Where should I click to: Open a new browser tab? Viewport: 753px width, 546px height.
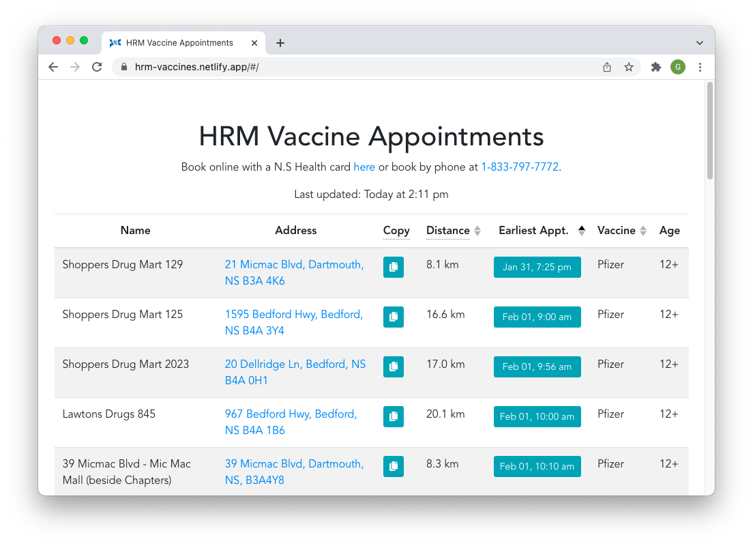[280, 43]
